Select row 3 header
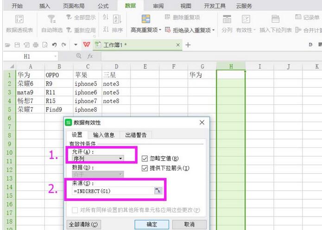 pos(10,92)
